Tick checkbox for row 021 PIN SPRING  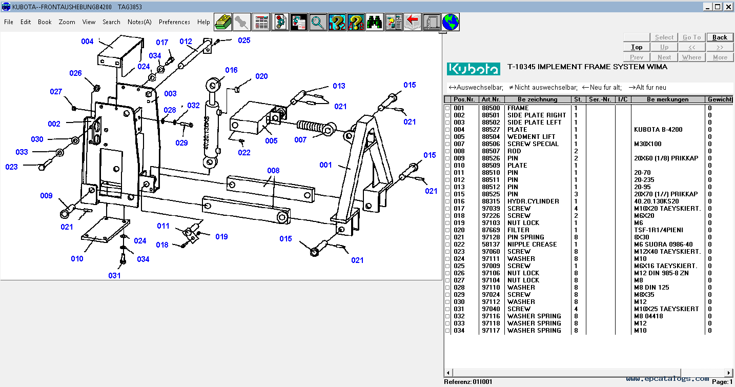click(447, 237)
